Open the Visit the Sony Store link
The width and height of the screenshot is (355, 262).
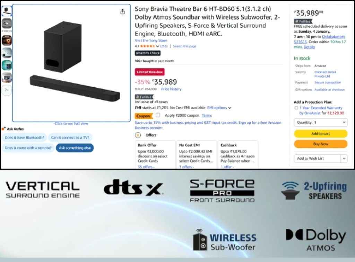point(151,41)
